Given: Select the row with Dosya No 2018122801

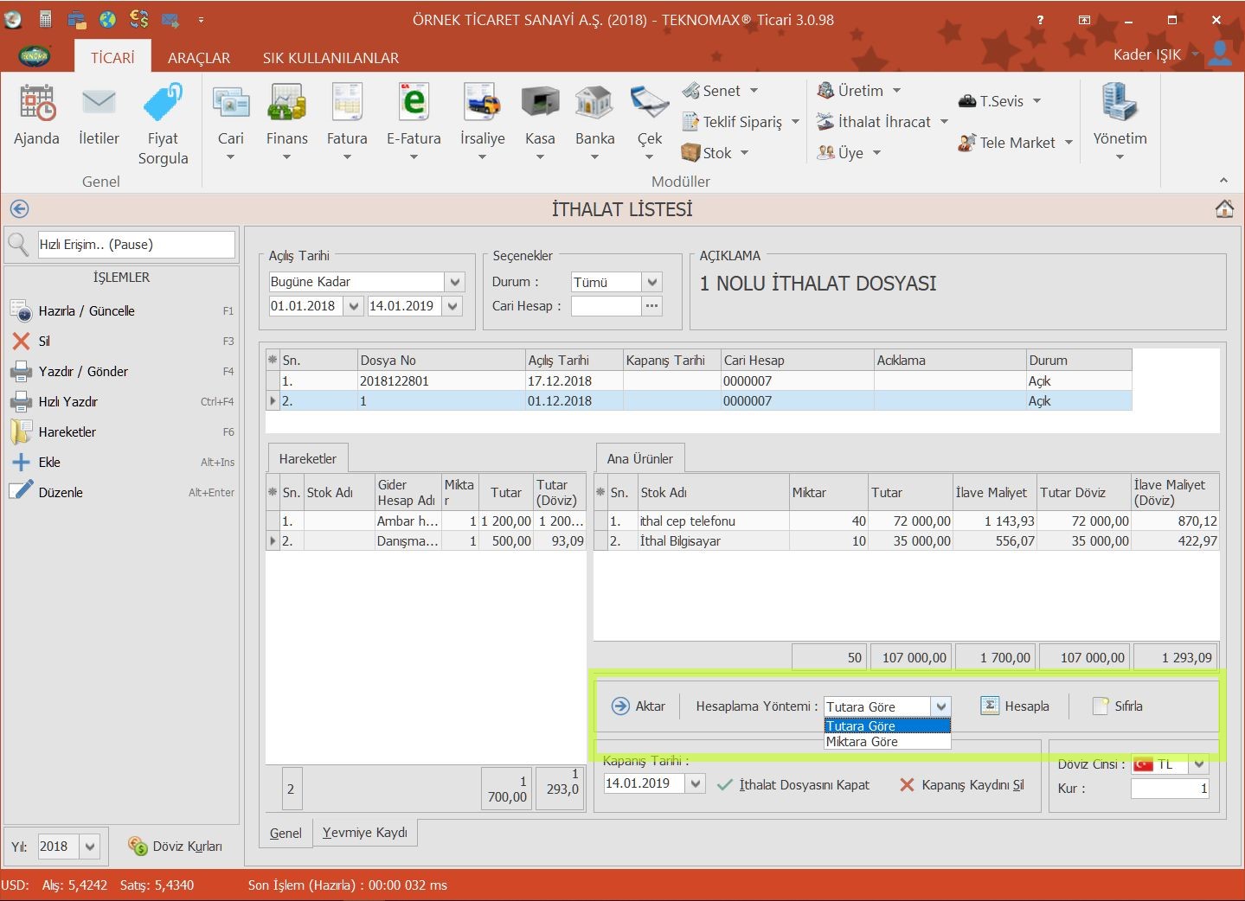Looking at the screenshot, I should point(395,381).
